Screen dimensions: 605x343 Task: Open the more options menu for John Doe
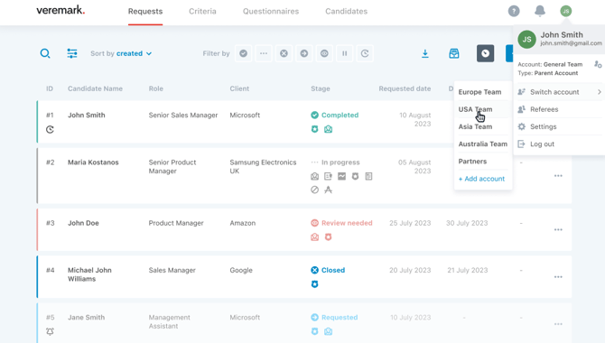click(558, 229)
